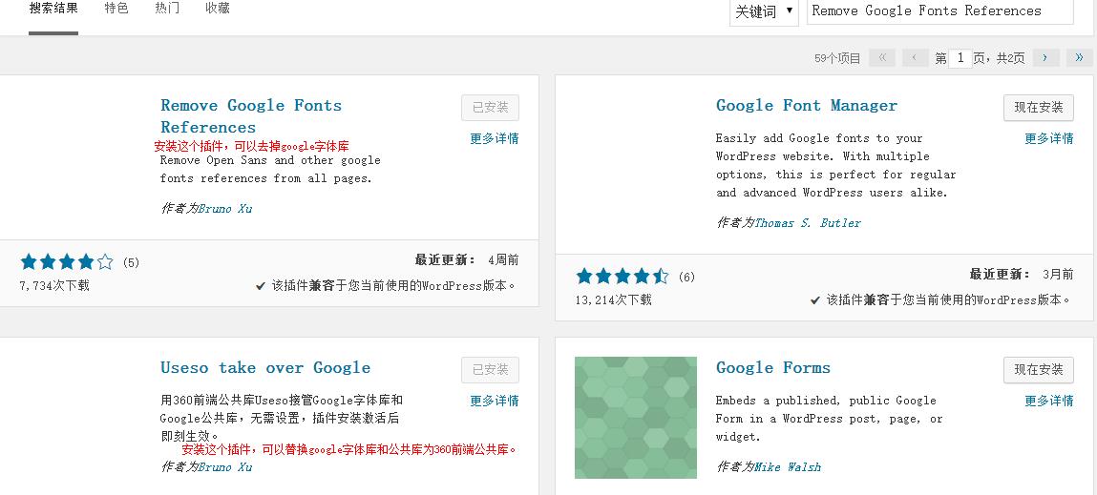
Task: Click star rating of Google Font Manager
Action: [622, 277]
